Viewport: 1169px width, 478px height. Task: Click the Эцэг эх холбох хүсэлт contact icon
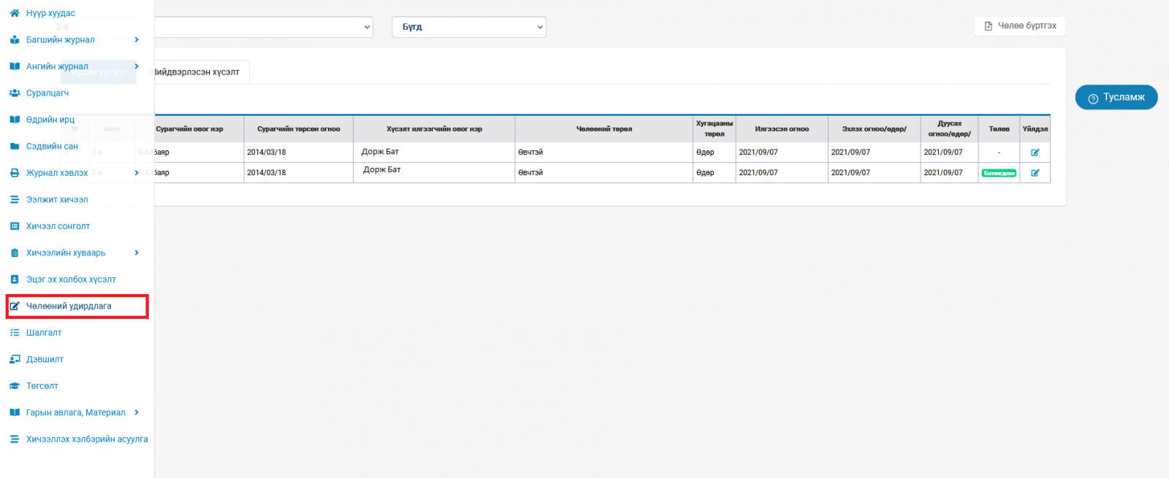coord(15,280)
